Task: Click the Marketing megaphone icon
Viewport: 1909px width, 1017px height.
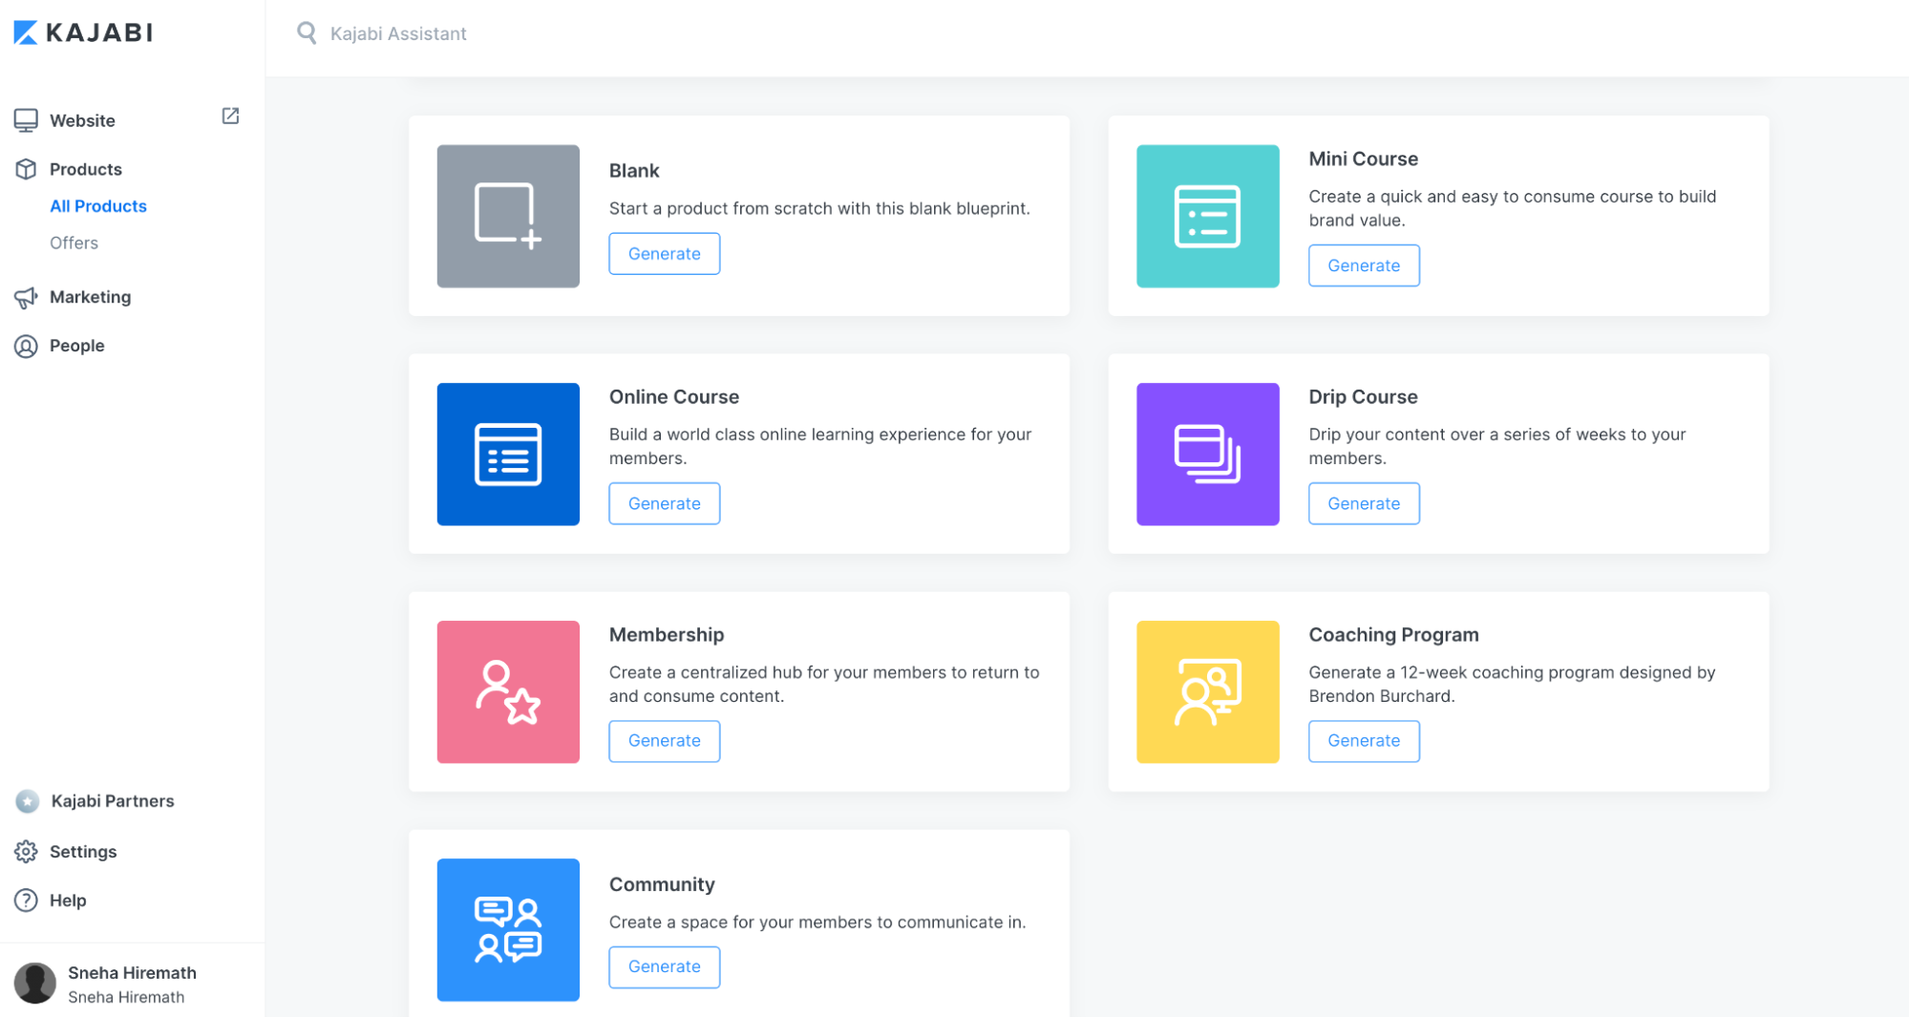Action: [x=26, y=298]
